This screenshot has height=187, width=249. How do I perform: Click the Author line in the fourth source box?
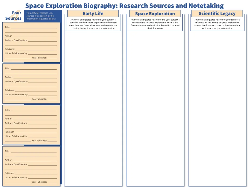tap(35, 160)
